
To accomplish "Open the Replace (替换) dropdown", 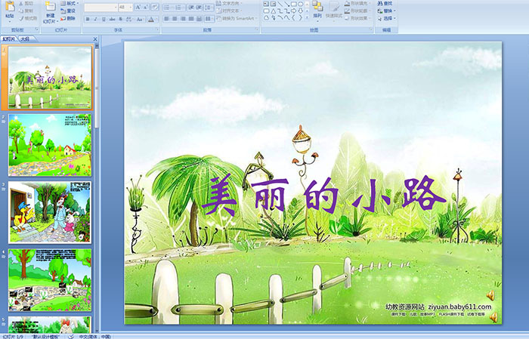I will 387,11.
